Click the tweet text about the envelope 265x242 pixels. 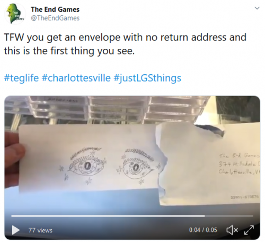[x=125, y=44]
